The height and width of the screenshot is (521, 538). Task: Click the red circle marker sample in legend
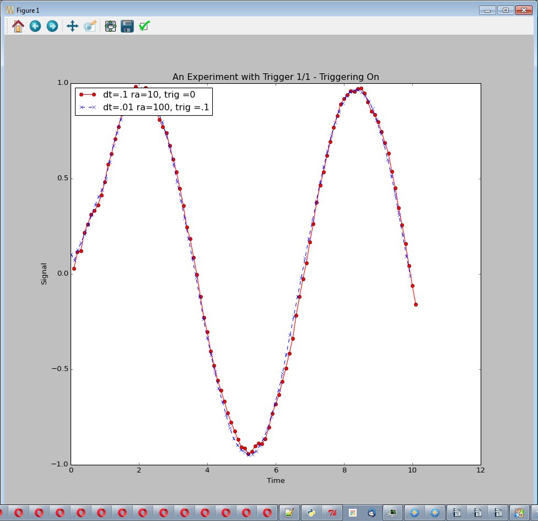[88, 95]
